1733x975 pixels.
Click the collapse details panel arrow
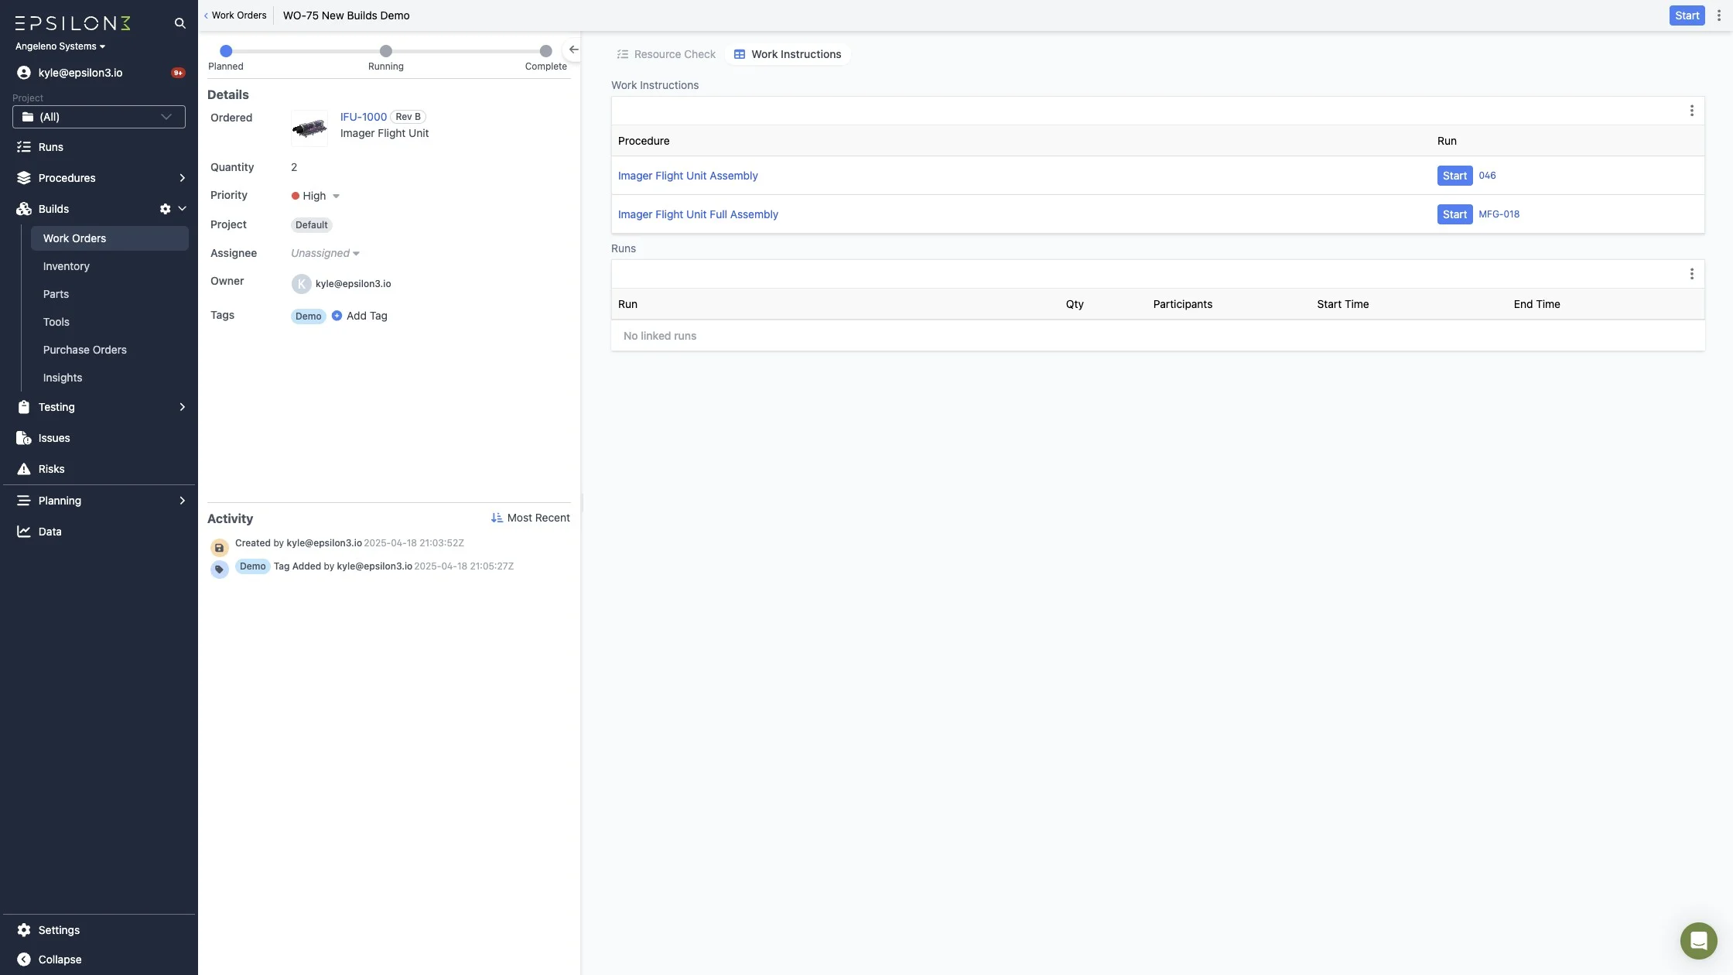(573, 50)
